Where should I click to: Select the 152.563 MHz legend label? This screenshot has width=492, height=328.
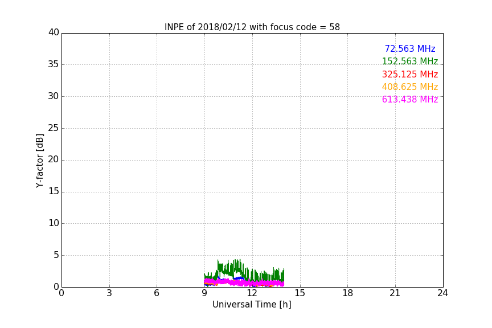click(x=410, y=61)
